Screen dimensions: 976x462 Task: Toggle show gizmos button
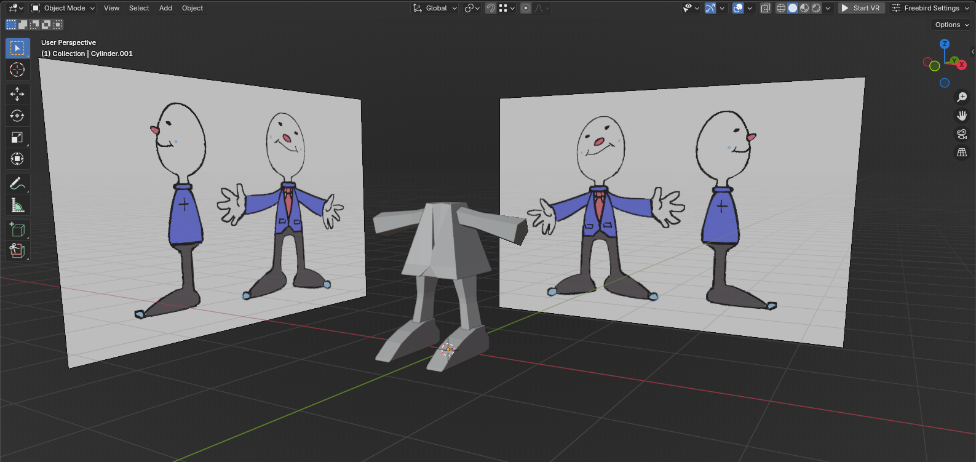click(x=710, y=8)
